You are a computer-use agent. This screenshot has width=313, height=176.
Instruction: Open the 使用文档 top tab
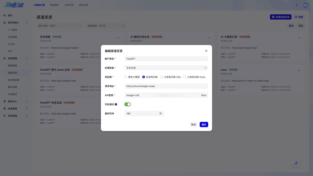click(x=83, y=5)
